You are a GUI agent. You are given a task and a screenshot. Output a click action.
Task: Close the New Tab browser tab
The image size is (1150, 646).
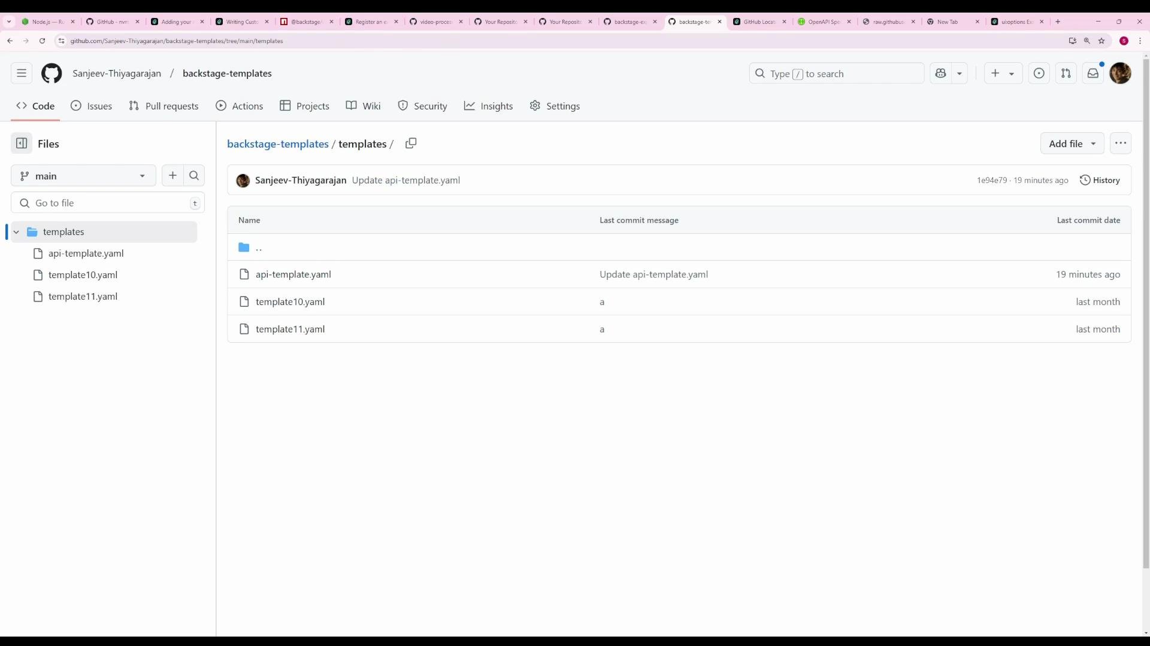point(978,22)
